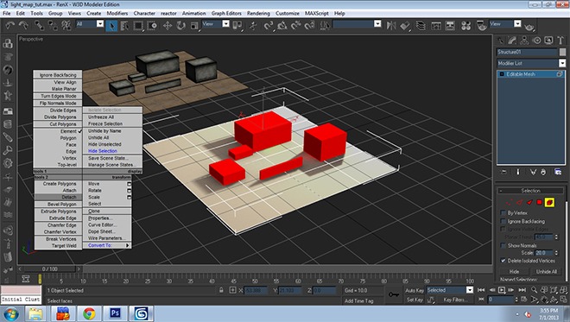Click the Set Key mode key icon

tap(393, 294)
